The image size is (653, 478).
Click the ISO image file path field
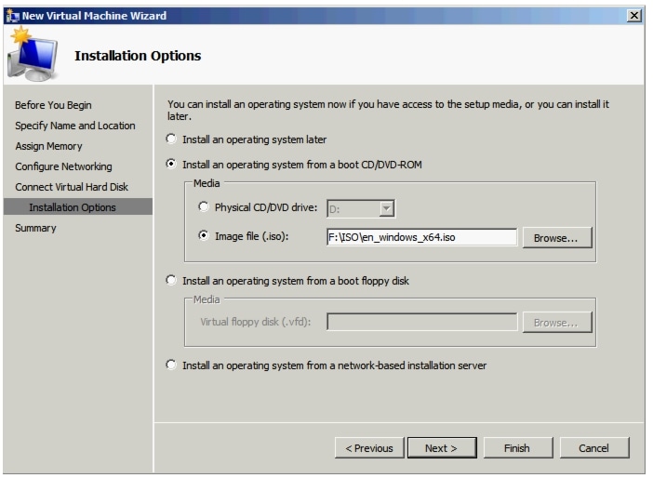[421, 237]
